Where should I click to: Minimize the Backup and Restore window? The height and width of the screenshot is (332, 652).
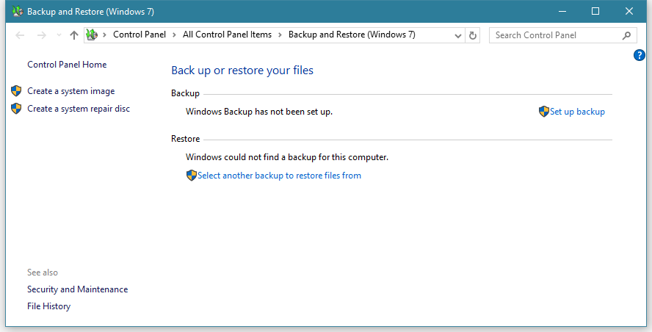pos(562,11)
